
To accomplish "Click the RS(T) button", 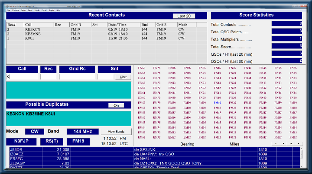I will (x=52, y=141).
